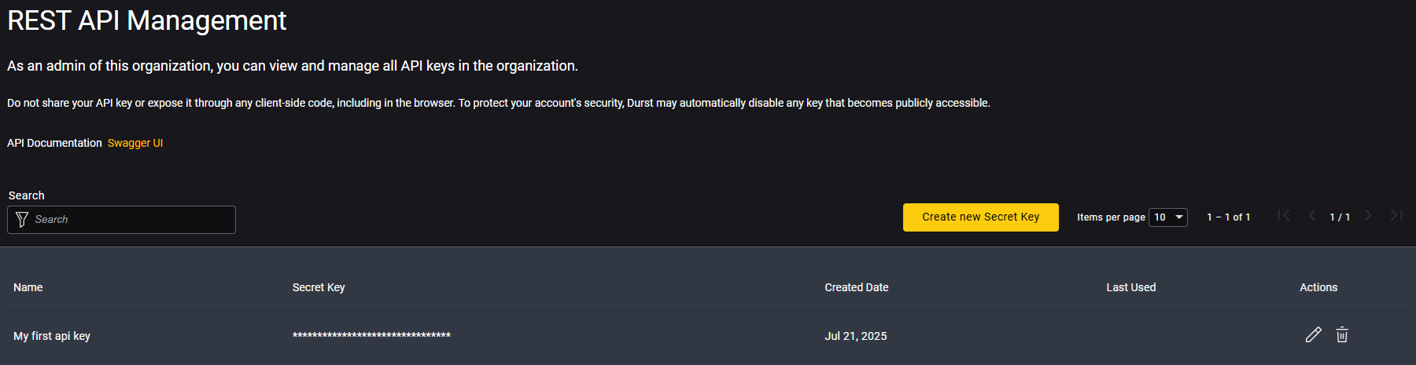1416x365 pixels.
Task: Sort by the Name column header
Action: 28,287
